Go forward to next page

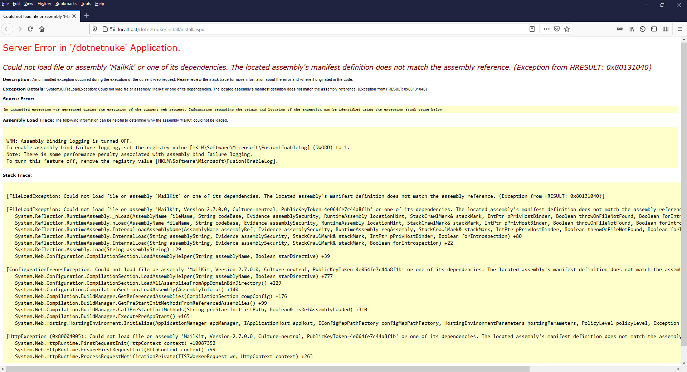click(19, 29)
